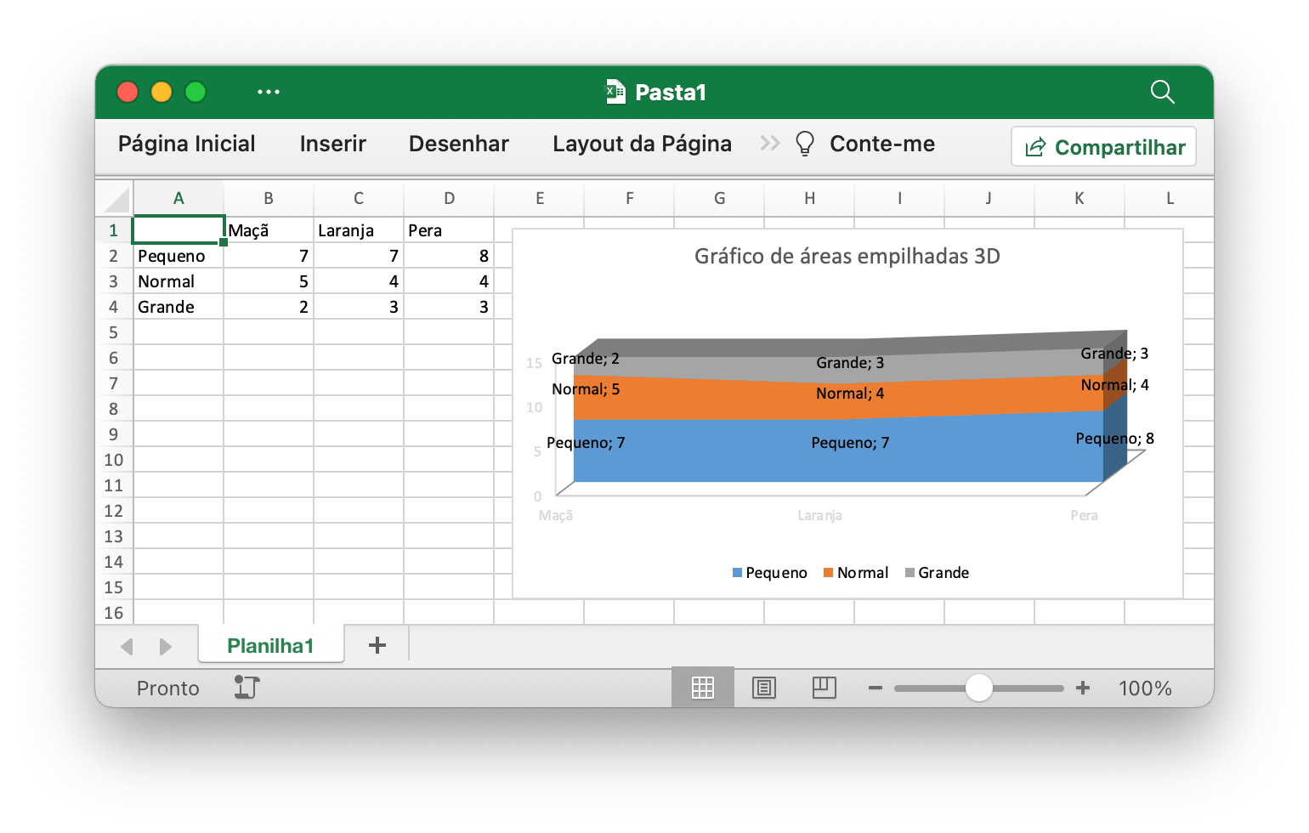Click the Compartilhar share button

tap(1103, 147)
